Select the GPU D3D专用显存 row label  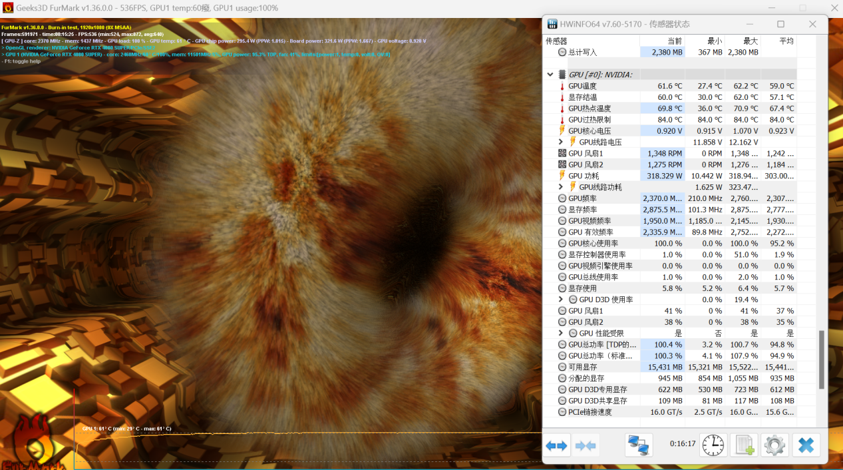(x=597, y=389)
